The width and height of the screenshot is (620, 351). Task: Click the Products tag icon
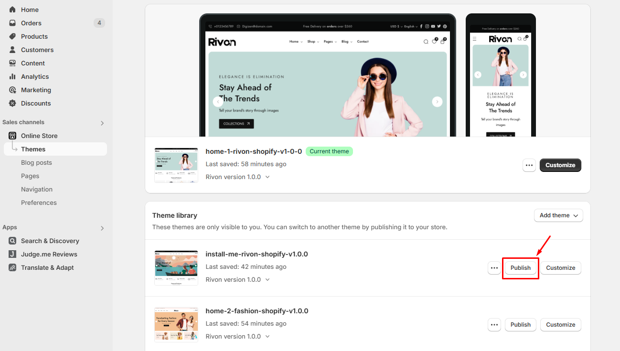point(12,36)
